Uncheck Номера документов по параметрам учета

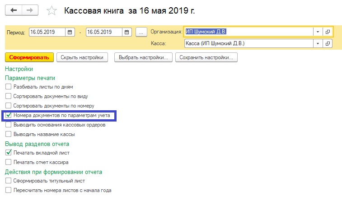[x=8, y=115]
